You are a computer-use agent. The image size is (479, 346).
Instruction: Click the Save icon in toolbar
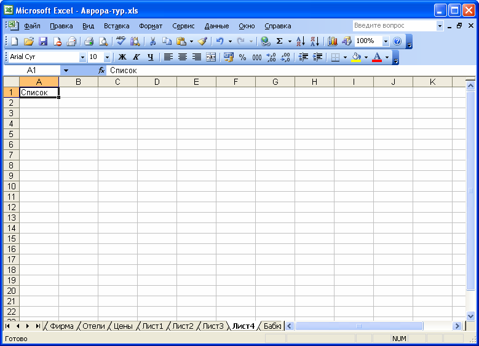pos(43,41)
